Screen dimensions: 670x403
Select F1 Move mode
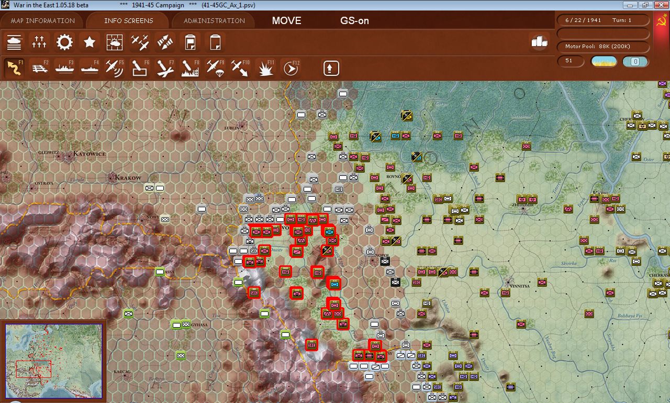click(14, 68)
